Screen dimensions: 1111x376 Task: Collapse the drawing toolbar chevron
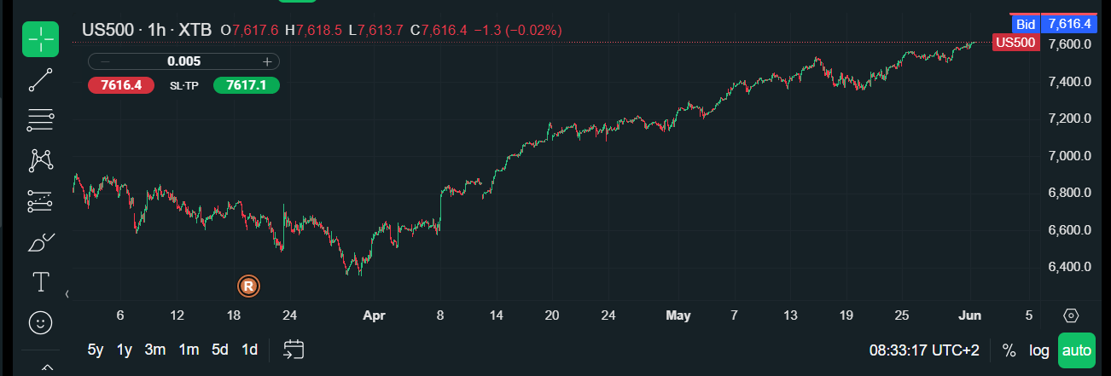pos(68,294)
